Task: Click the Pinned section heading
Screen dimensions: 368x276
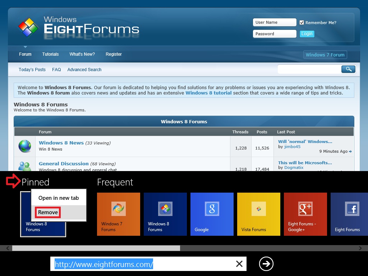Action: click(36, 182)
